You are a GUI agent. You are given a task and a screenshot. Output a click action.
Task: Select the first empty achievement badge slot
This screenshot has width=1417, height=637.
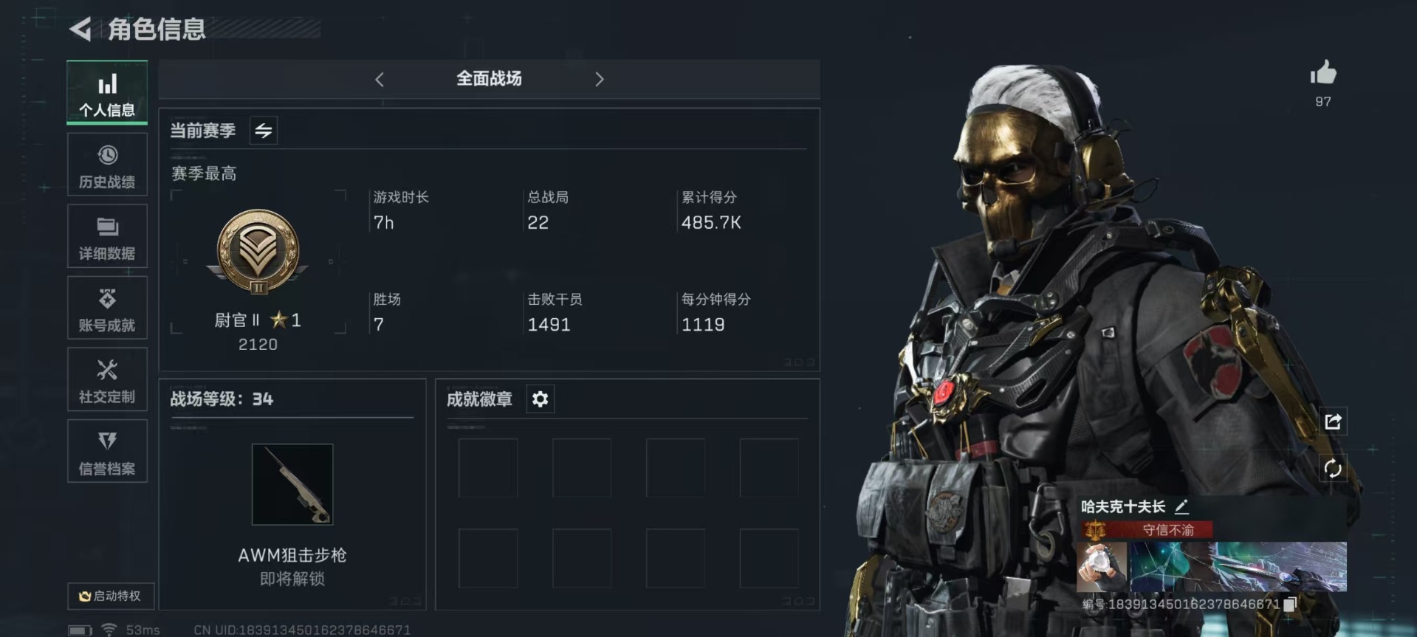click(x=487, y=468)
